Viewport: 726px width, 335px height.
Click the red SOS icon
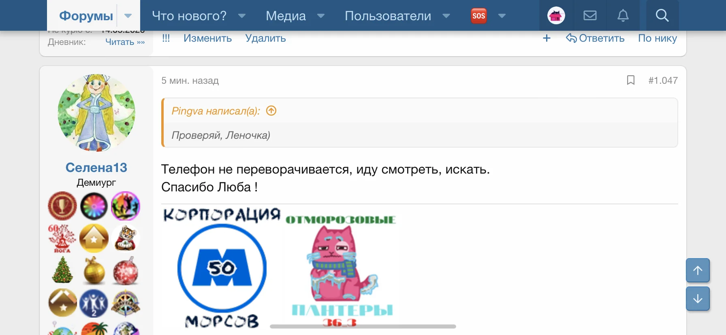click(x=478, y=16)
